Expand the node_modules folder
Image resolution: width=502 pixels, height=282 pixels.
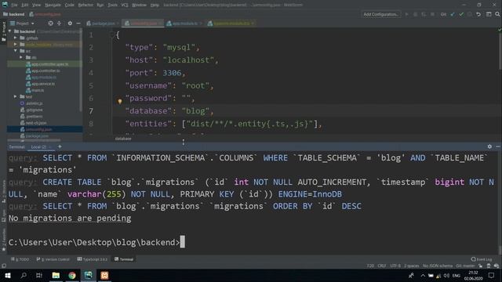coord(16,45)
